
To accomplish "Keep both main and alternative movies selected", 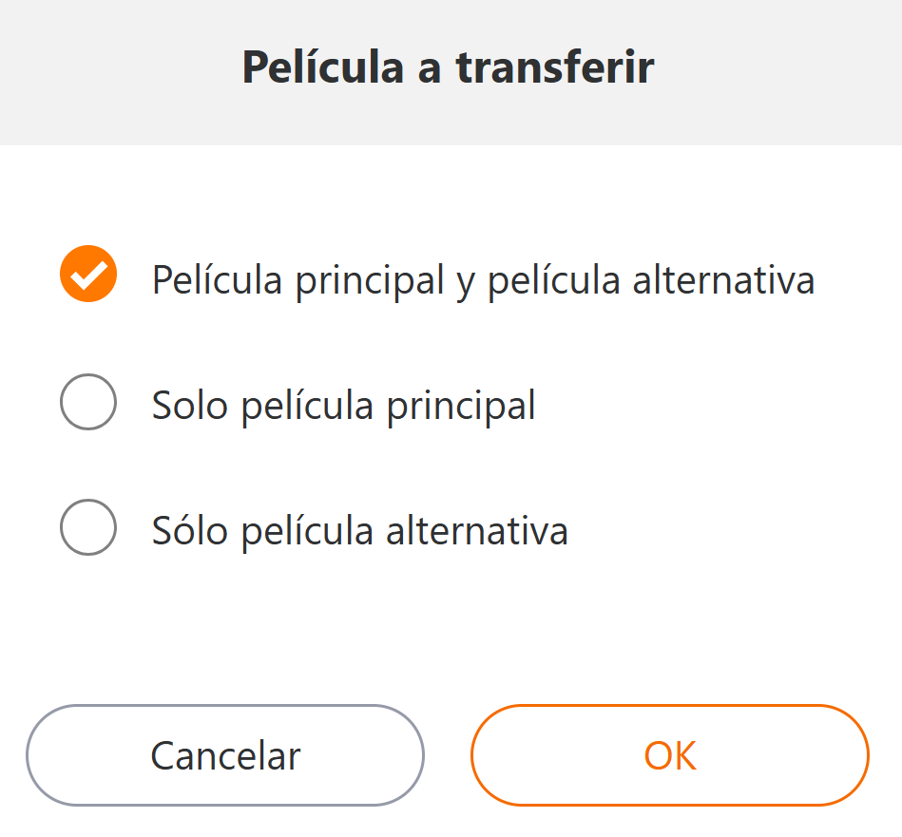I will click(88, 275).
